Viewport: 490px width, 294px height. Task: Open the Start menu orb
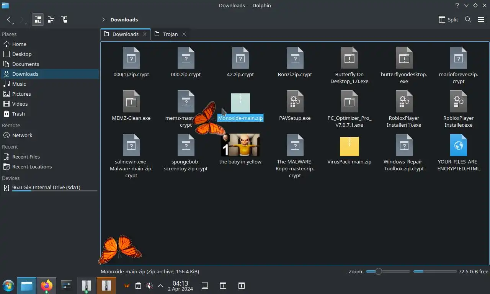(x=8, y=286)
